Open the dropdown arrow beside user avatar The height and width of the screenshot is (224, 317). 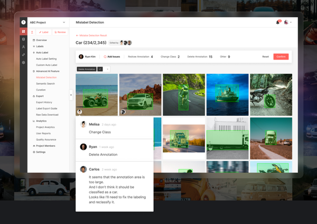tap(291, 22)
